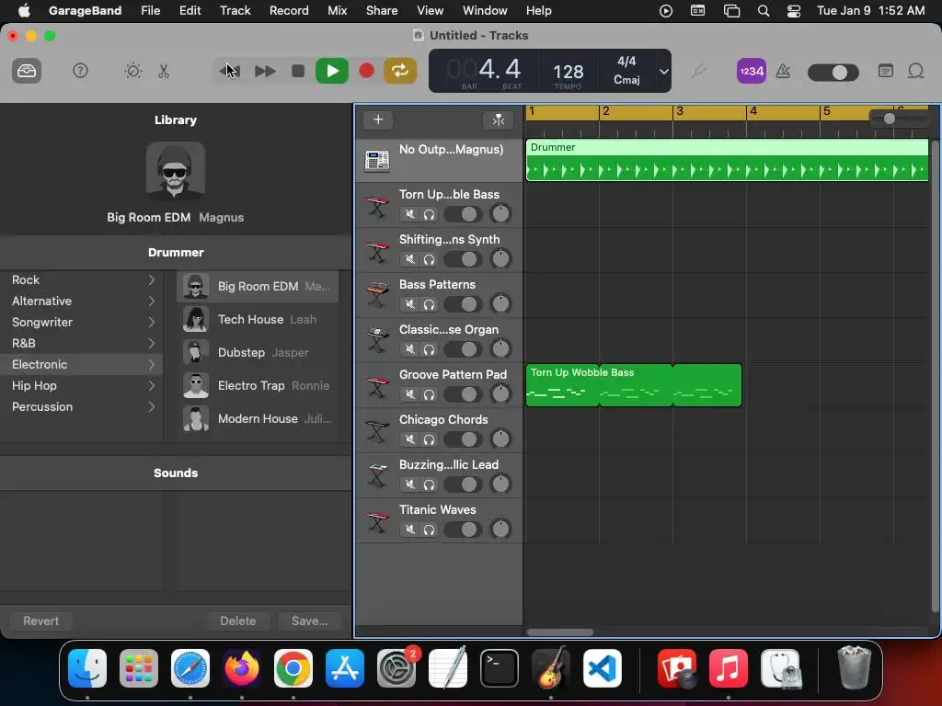Click the Revert button
This screenshot has height=706, width=942.
coord(40,621)
